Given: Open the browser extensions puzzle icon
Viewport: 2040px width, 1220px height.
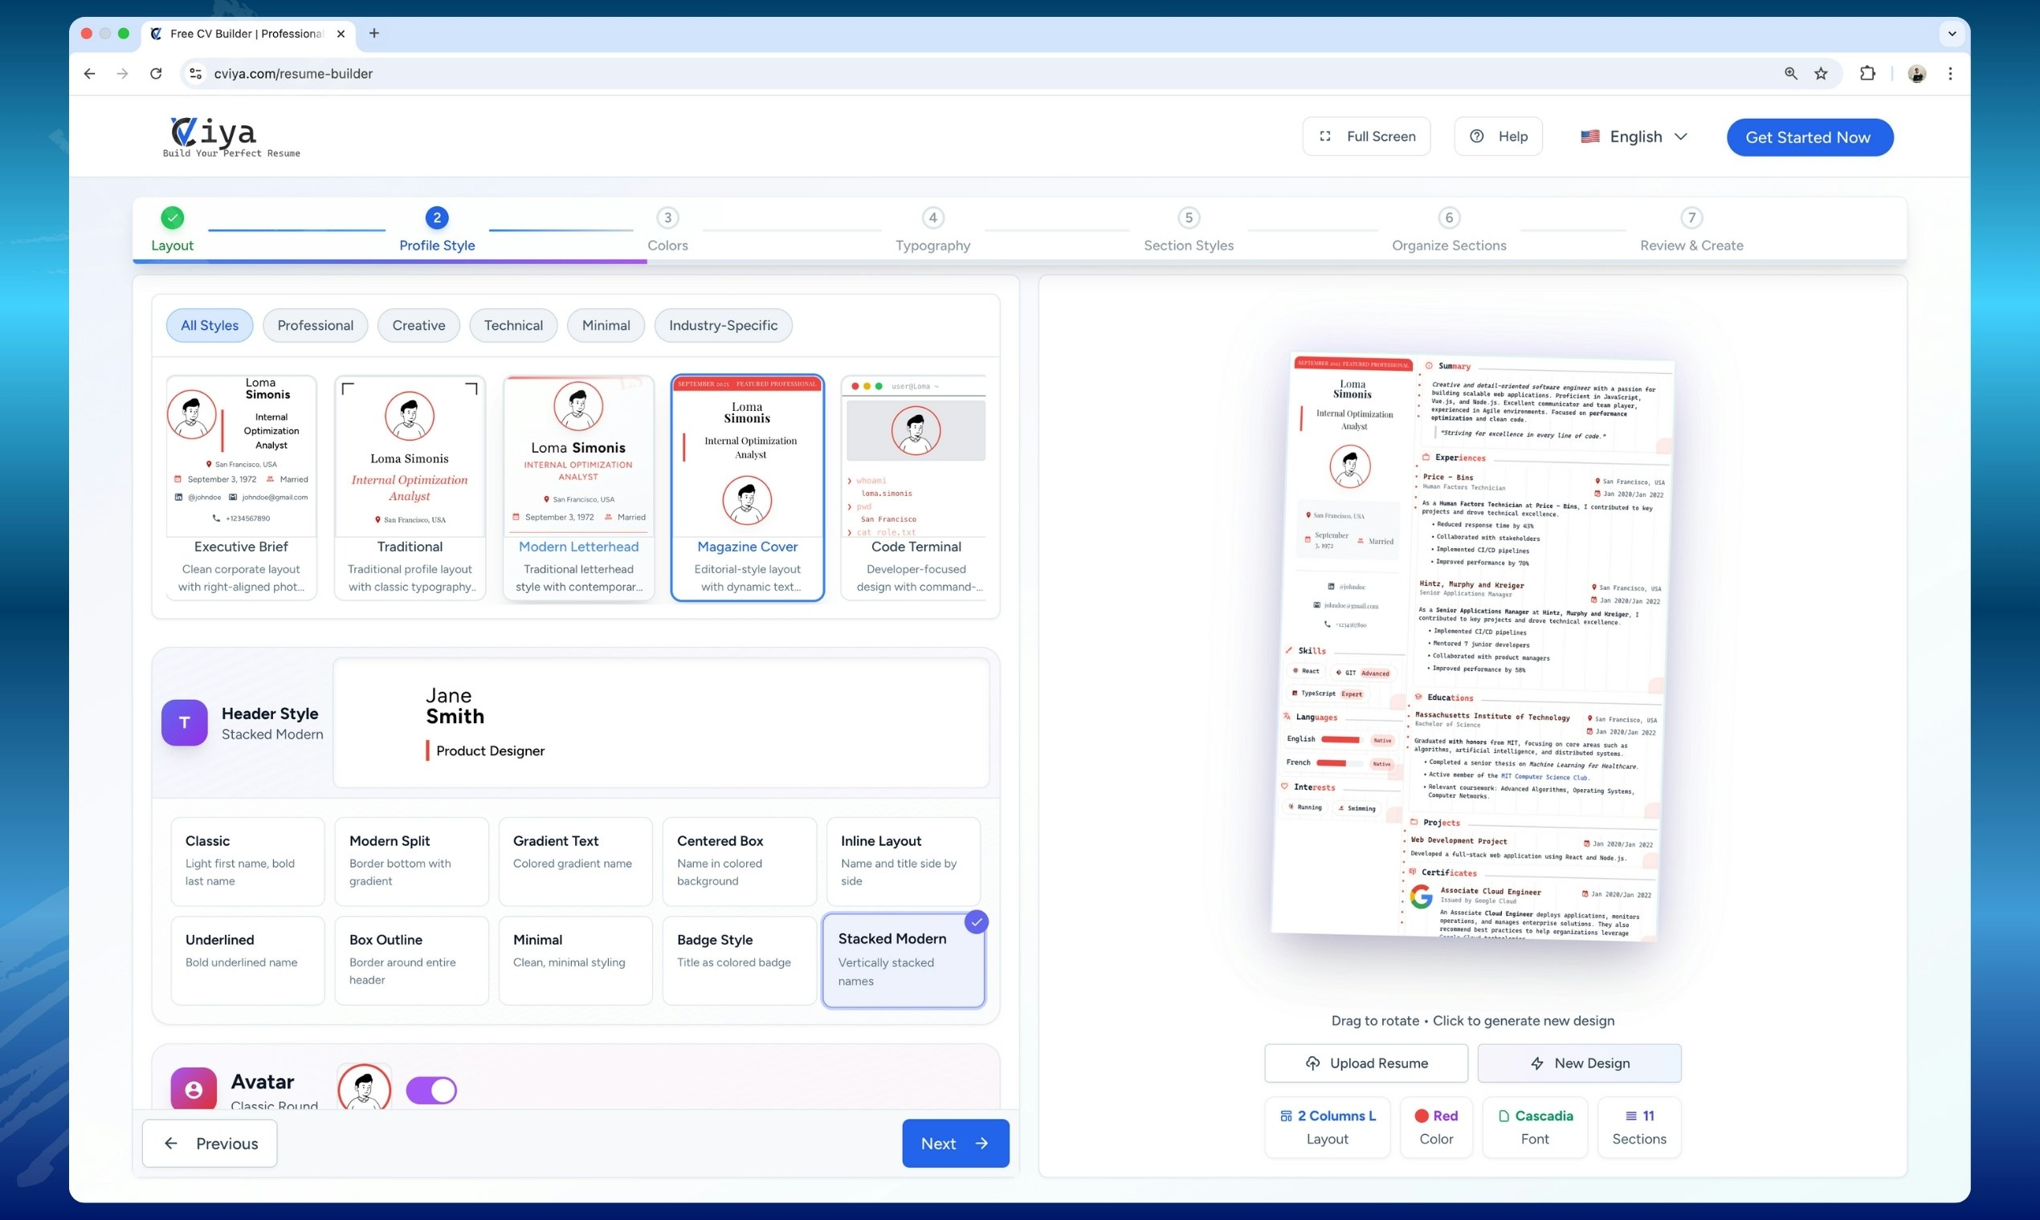Looking at the screenshot, I should [x=1867, y=73].
